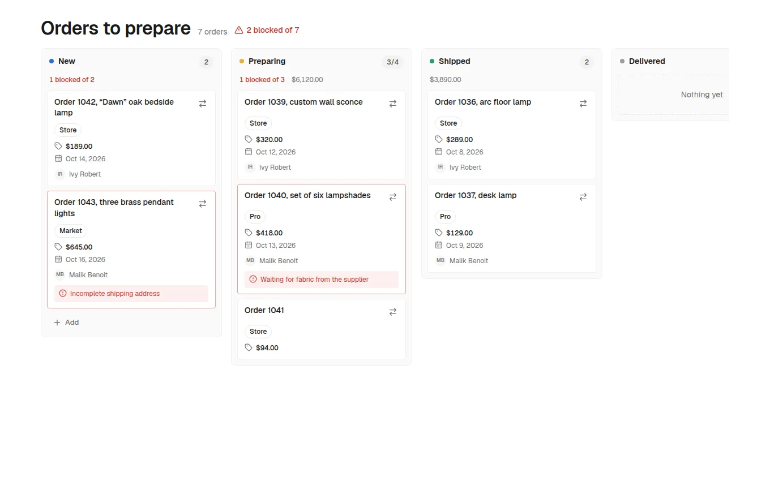Click the $6,120.00 Preparing total
The height and width of the screenshot is (481, 770).
pyautogui.click(x=307, y=80)
